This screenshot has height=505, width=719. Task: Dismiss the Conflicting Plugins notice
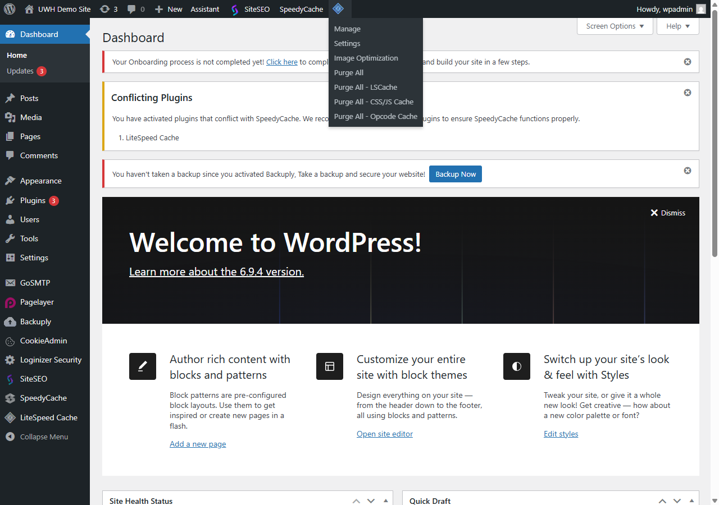(688, 93)
